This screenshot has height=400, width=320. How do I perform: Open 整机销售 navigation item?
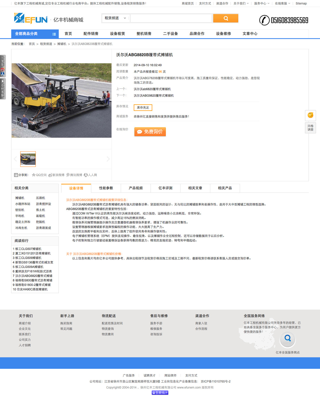[144, 34]
